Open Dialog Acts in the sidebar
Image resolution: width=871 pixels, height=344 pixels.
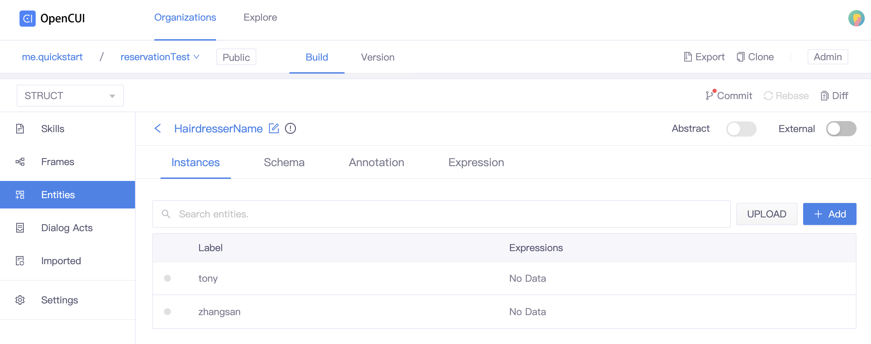(x=67, y=228)
